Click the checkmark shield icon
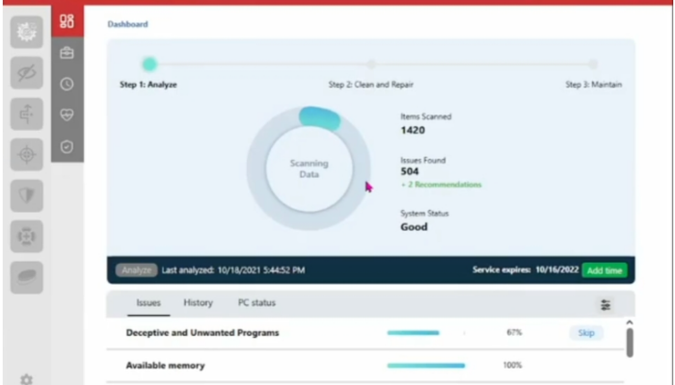 coord(67,147)
